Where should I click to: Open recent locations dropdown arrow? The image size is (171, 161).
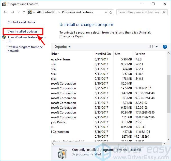tap(19, 12)
